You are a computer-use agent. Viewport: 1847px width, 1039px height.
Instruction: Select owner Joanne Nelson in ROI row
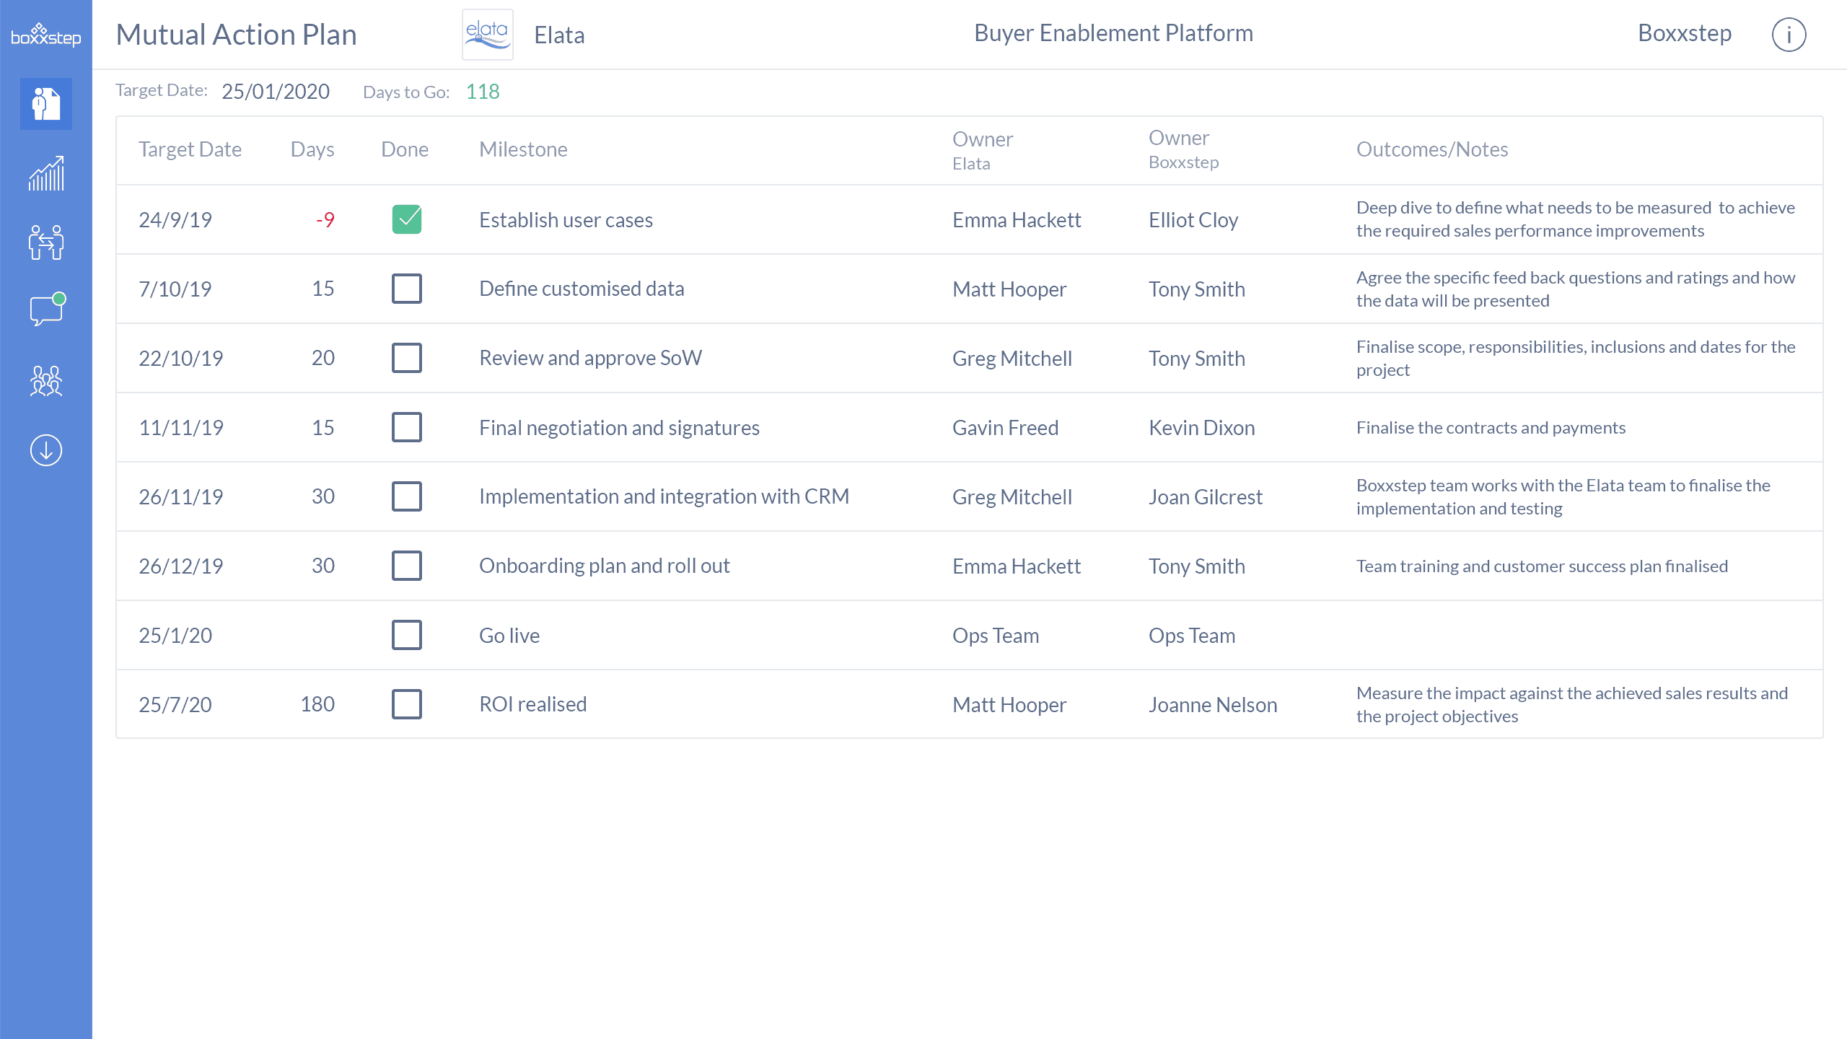coord(1212,705)
